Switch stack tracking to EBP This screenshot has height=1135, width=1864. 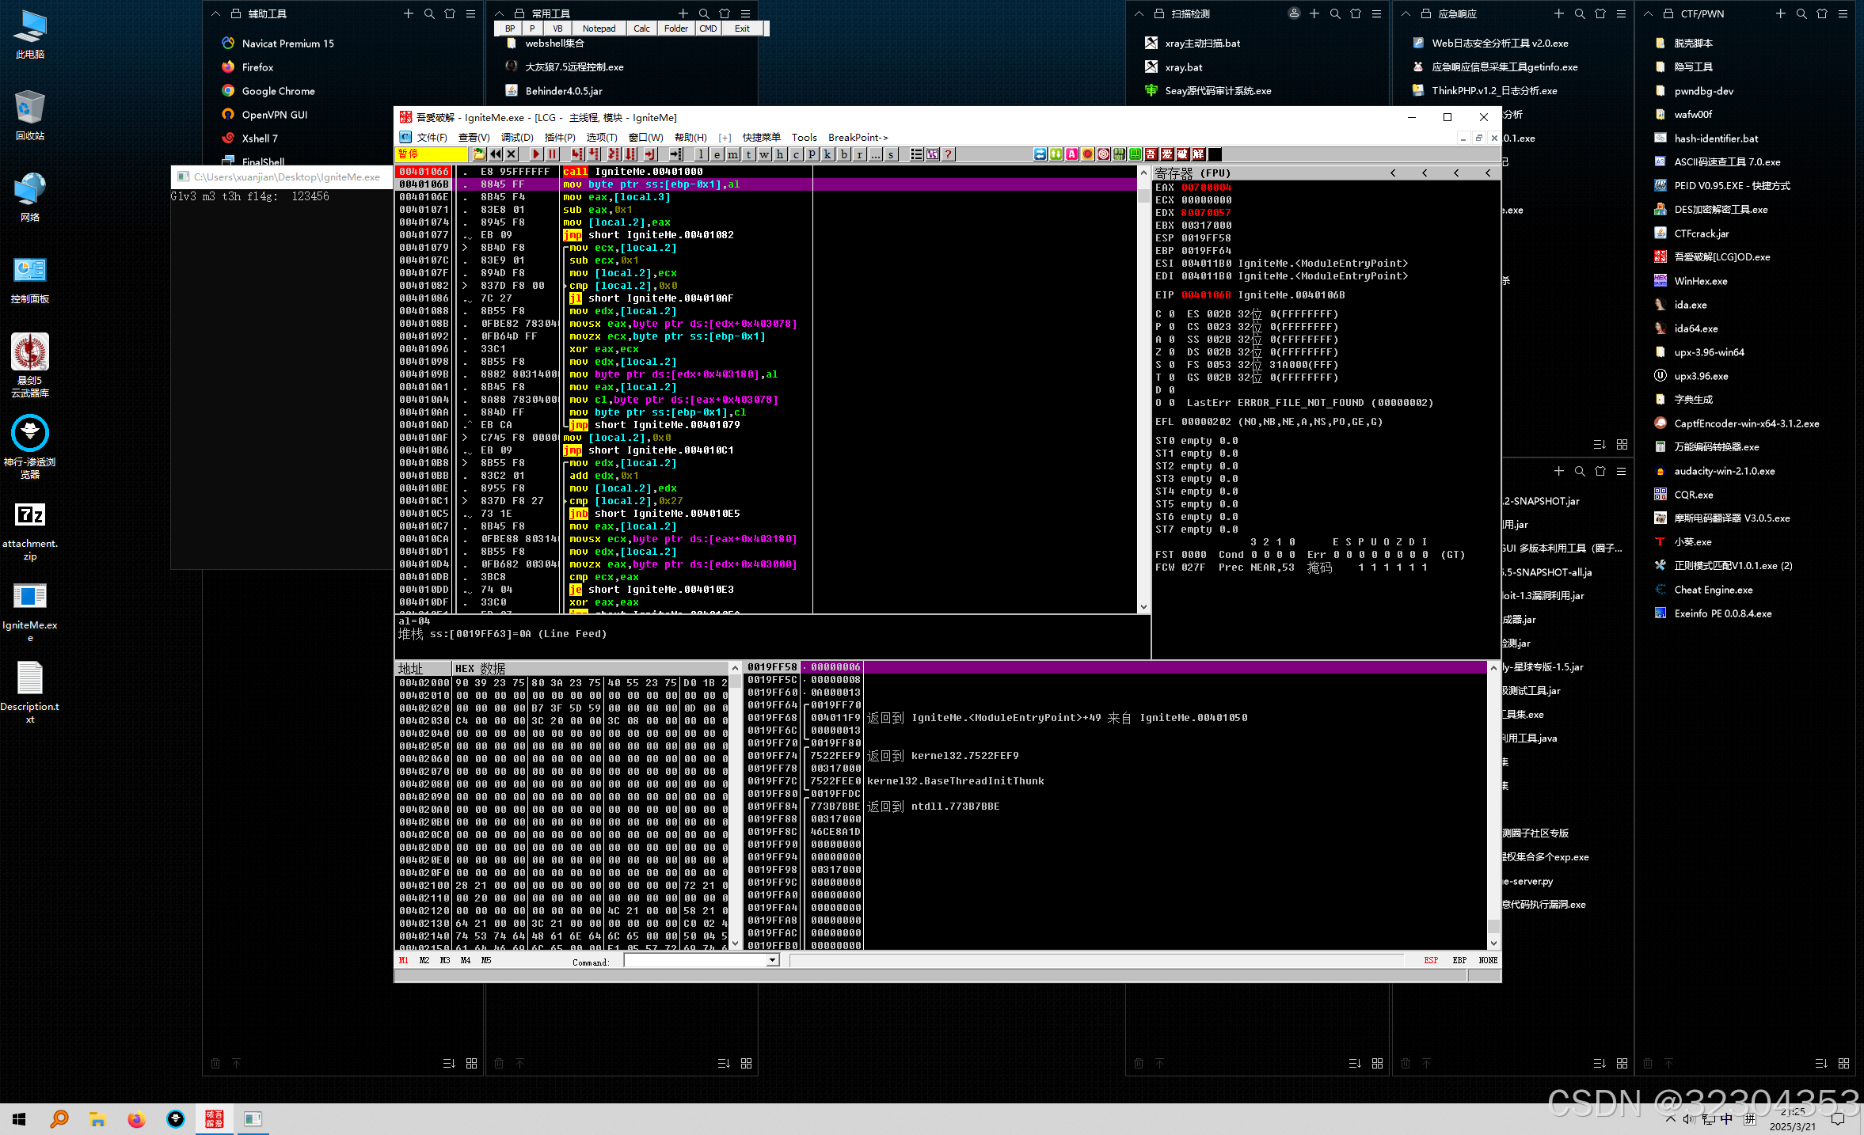[1459, 960]
